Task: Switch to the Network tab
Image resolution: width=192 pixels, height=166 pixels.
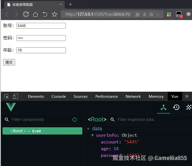Action: click(133, 96)
